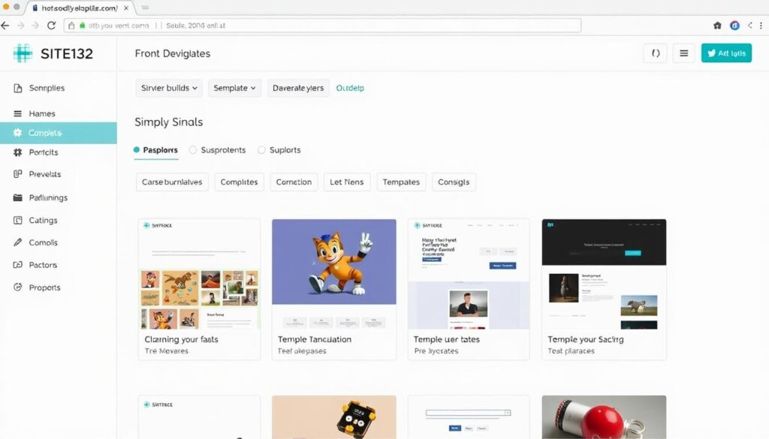The image size is (769, 439).
Task: Select the Susprotents radio option
Action: (x=193, y=150)
